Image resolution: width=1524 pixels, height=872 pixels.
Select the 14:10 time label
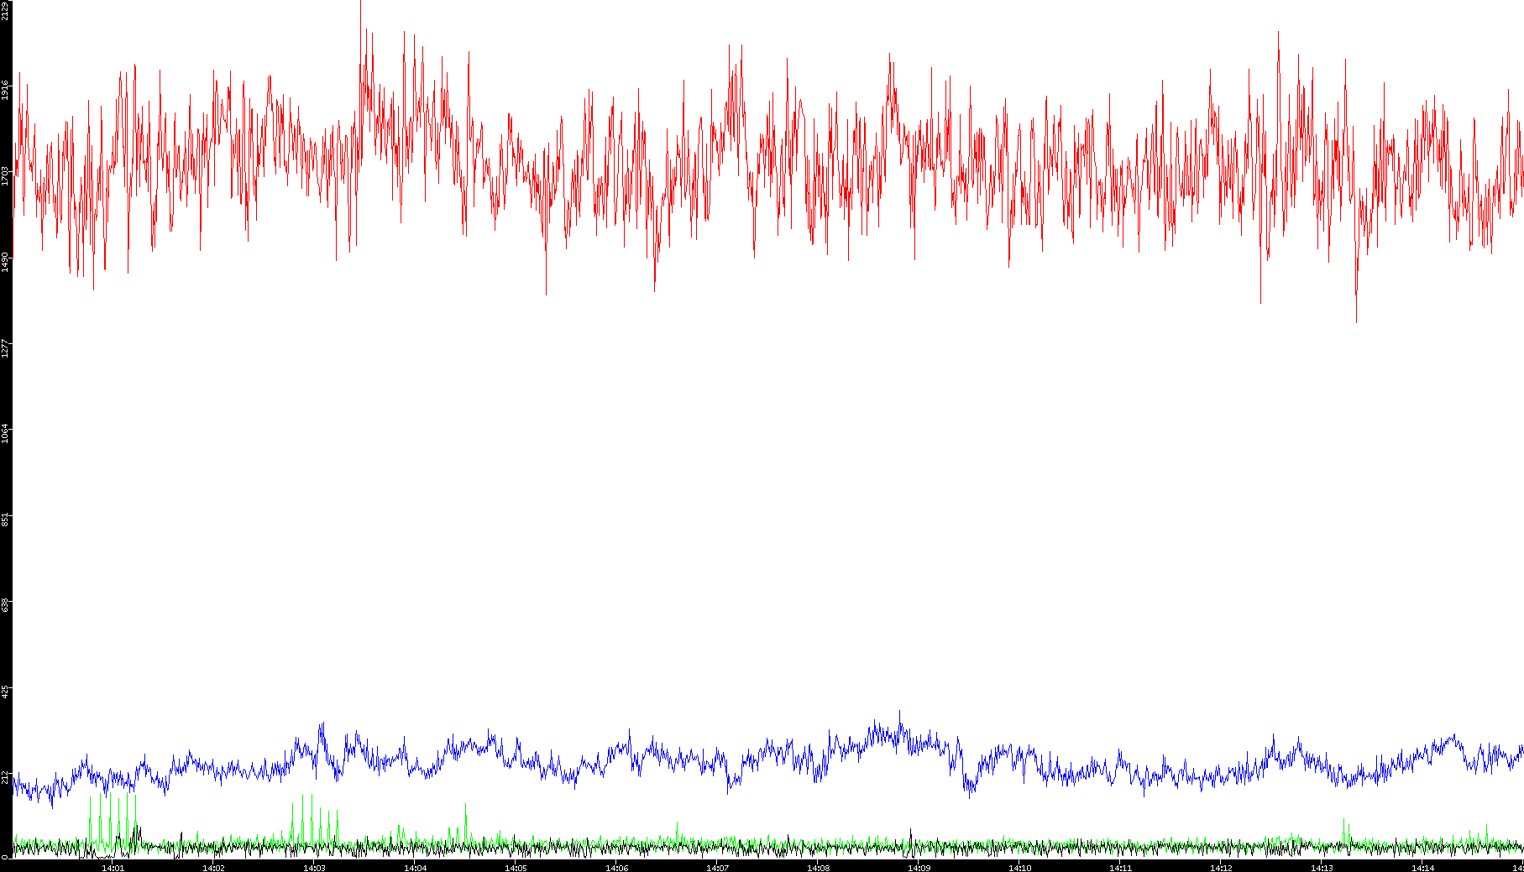click(x=1019, y=867)
